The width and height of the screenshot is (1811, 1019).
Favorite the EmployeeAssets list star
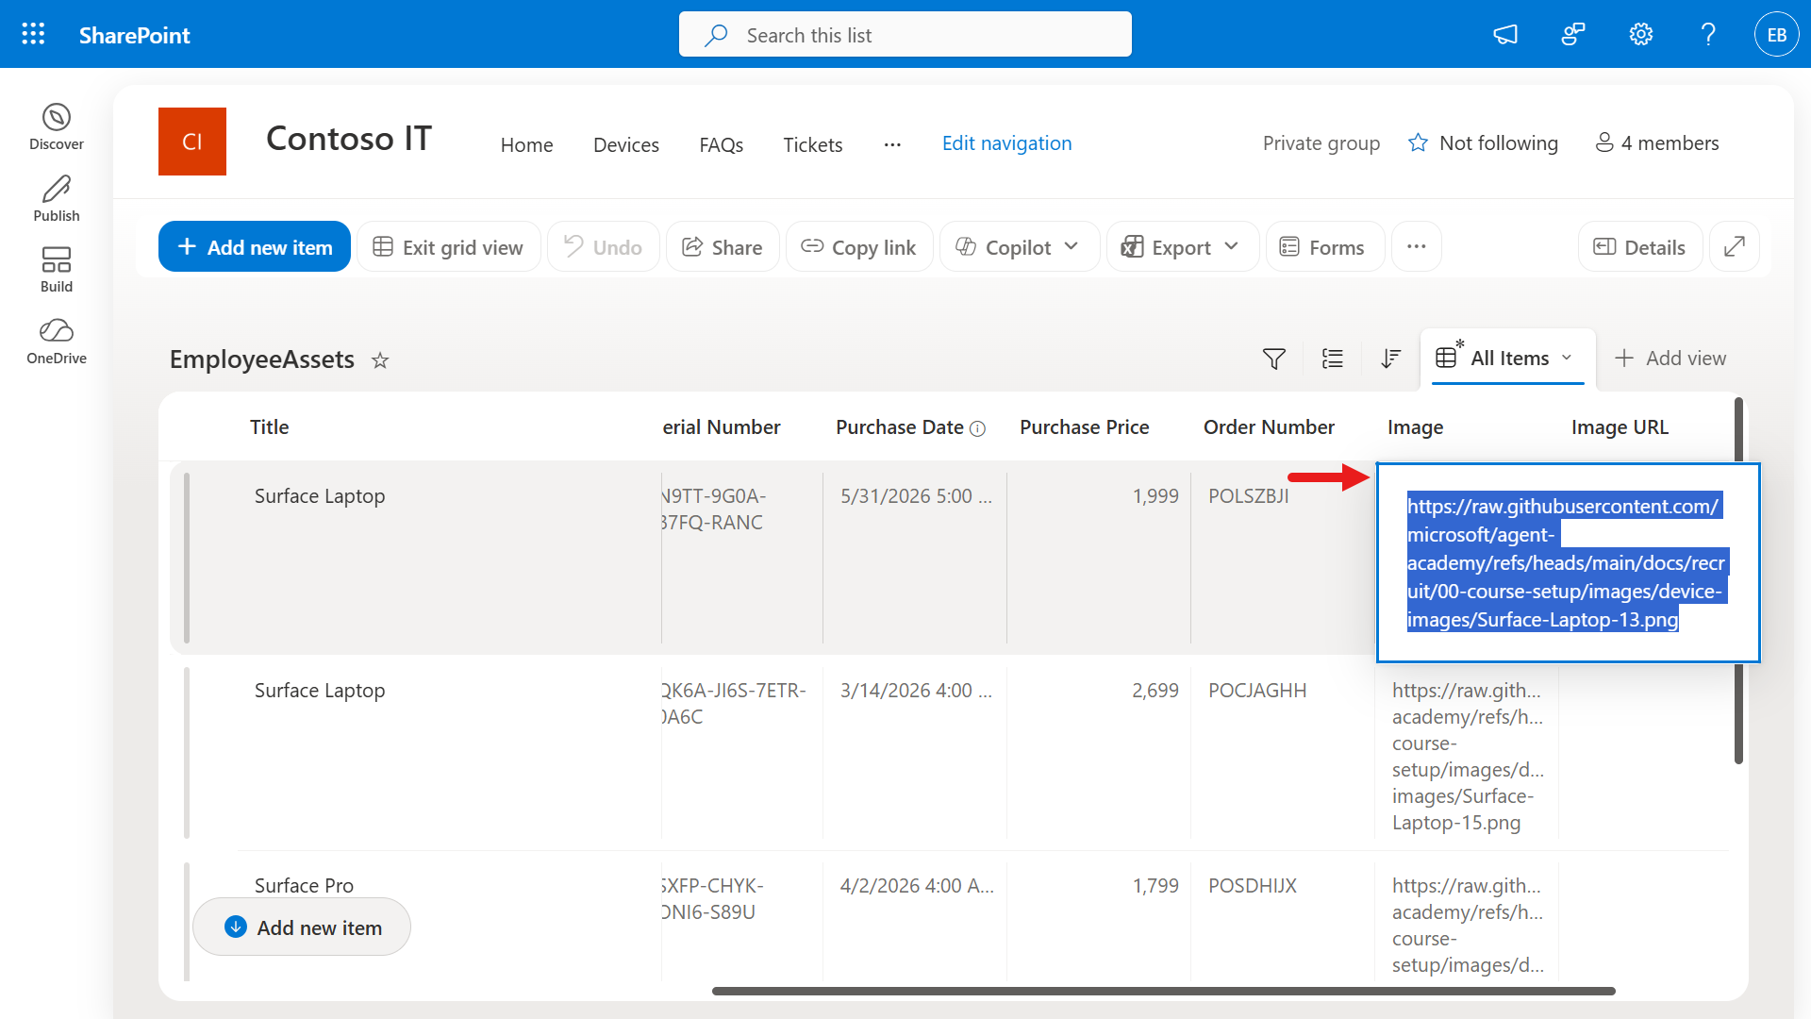(x=380, y=360)
